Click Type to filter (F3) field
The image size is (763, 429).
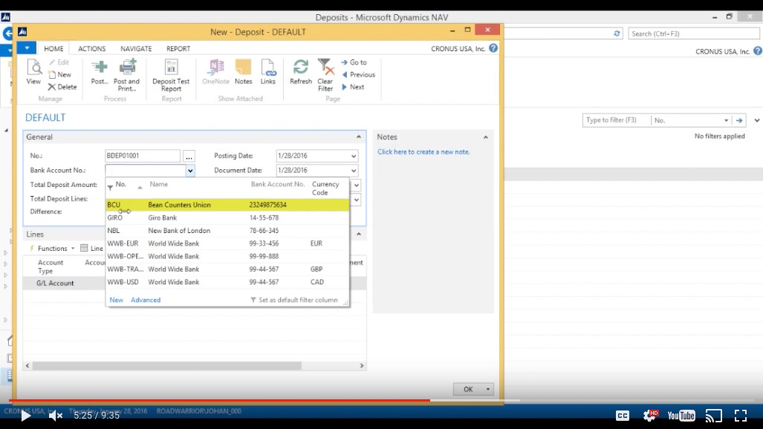617,120
